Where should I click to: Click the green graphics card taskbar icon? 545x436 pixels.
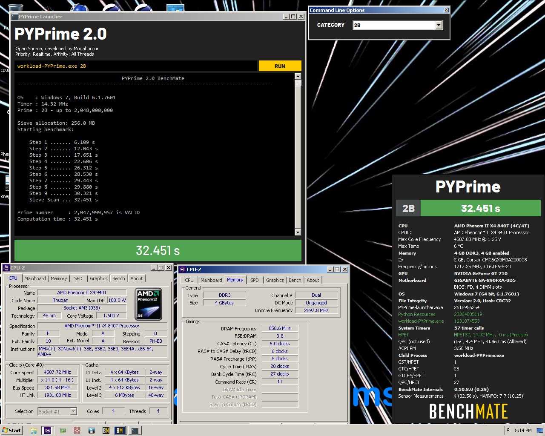(63, 430)
